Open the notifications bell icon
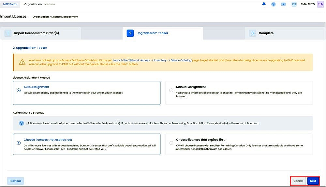Viewport: 326px width, 187px height. click(x=264, y=4)
